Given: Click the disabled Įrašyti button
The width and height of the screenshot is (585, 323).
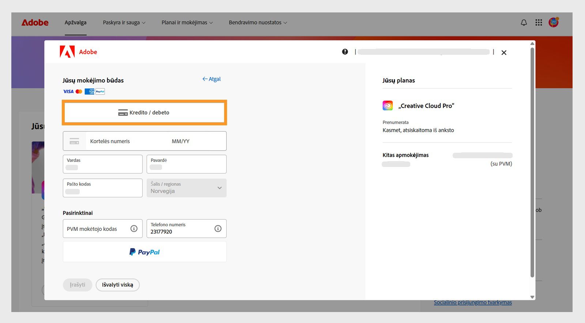Looking at the screenshot, I should [x=78, y=285].
